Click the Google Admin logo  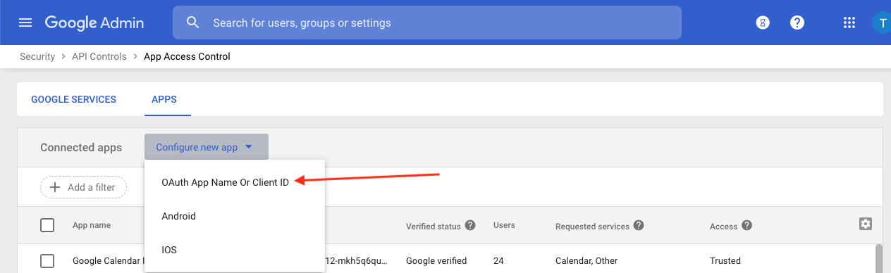click(94, 23)
